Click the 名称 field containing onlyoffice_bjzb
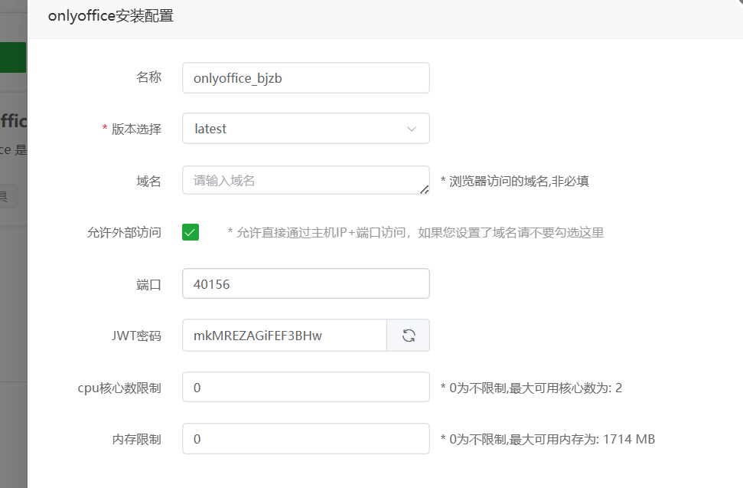The height and width of the screenshot is (488, 743). 305,77
